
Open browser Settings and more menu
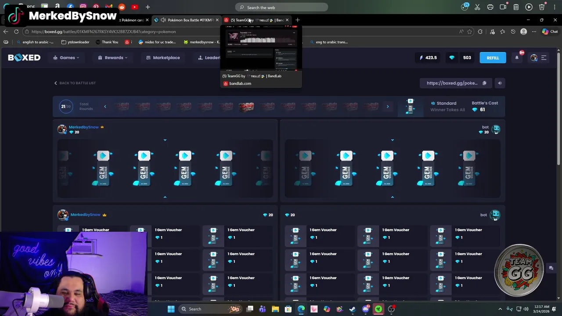pyautogui.click(x=534, y=32)
